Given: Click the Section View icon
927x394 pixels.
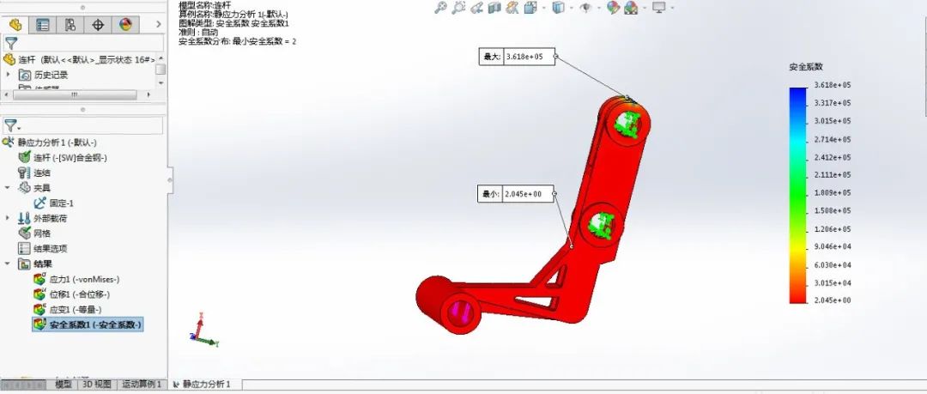Looking at the screenshot, I should [494, 8].
